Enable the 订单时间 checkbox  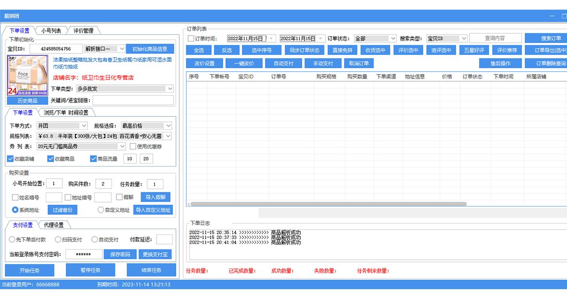(191, 38)
